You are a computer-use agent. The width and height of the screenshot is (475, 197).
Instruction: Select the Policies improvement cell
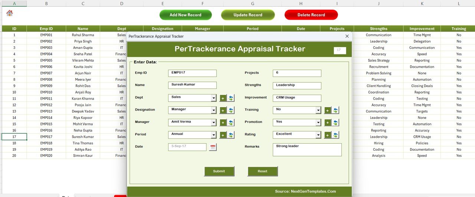coord(422,143)
